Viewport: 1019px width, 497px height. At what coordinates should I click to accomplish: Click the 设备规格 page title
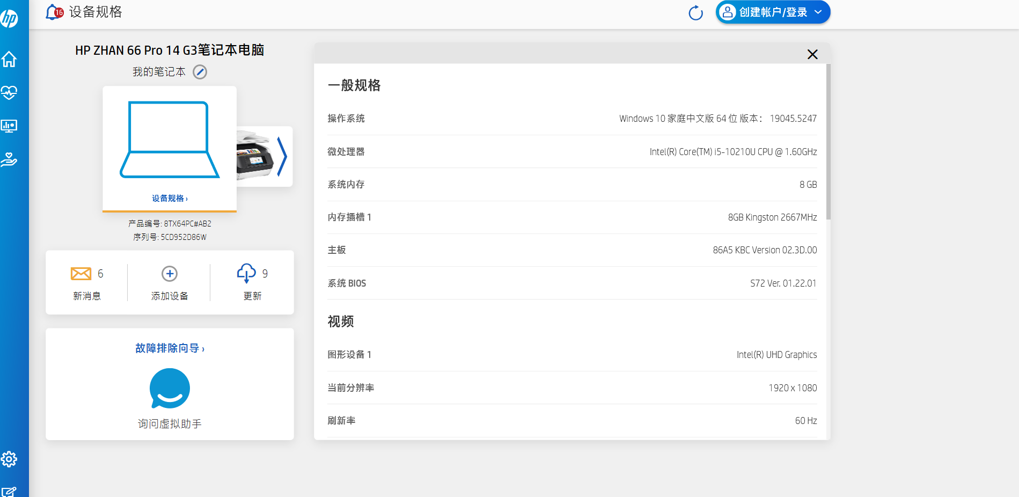click(x=96, y=12)
